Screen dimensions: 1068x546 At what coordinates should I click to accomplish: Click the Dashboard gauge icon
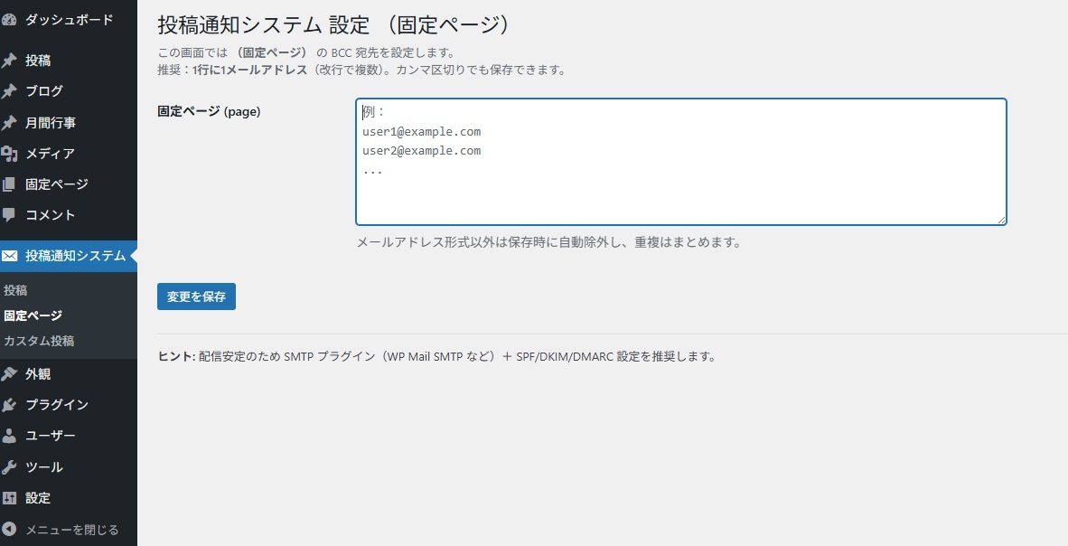pyautogui.click(x=9, y=20)
